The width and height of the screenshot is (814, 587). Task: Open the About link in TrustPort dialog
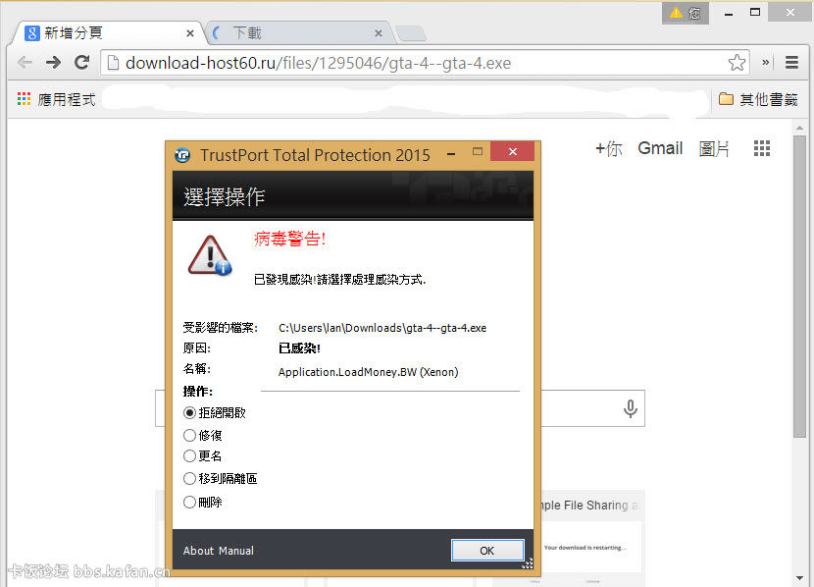(198, 551)
